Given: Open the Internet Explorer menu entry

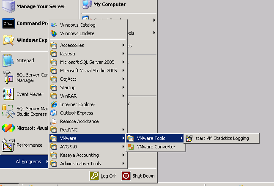Looking at the screenshot, I should 88,104.
